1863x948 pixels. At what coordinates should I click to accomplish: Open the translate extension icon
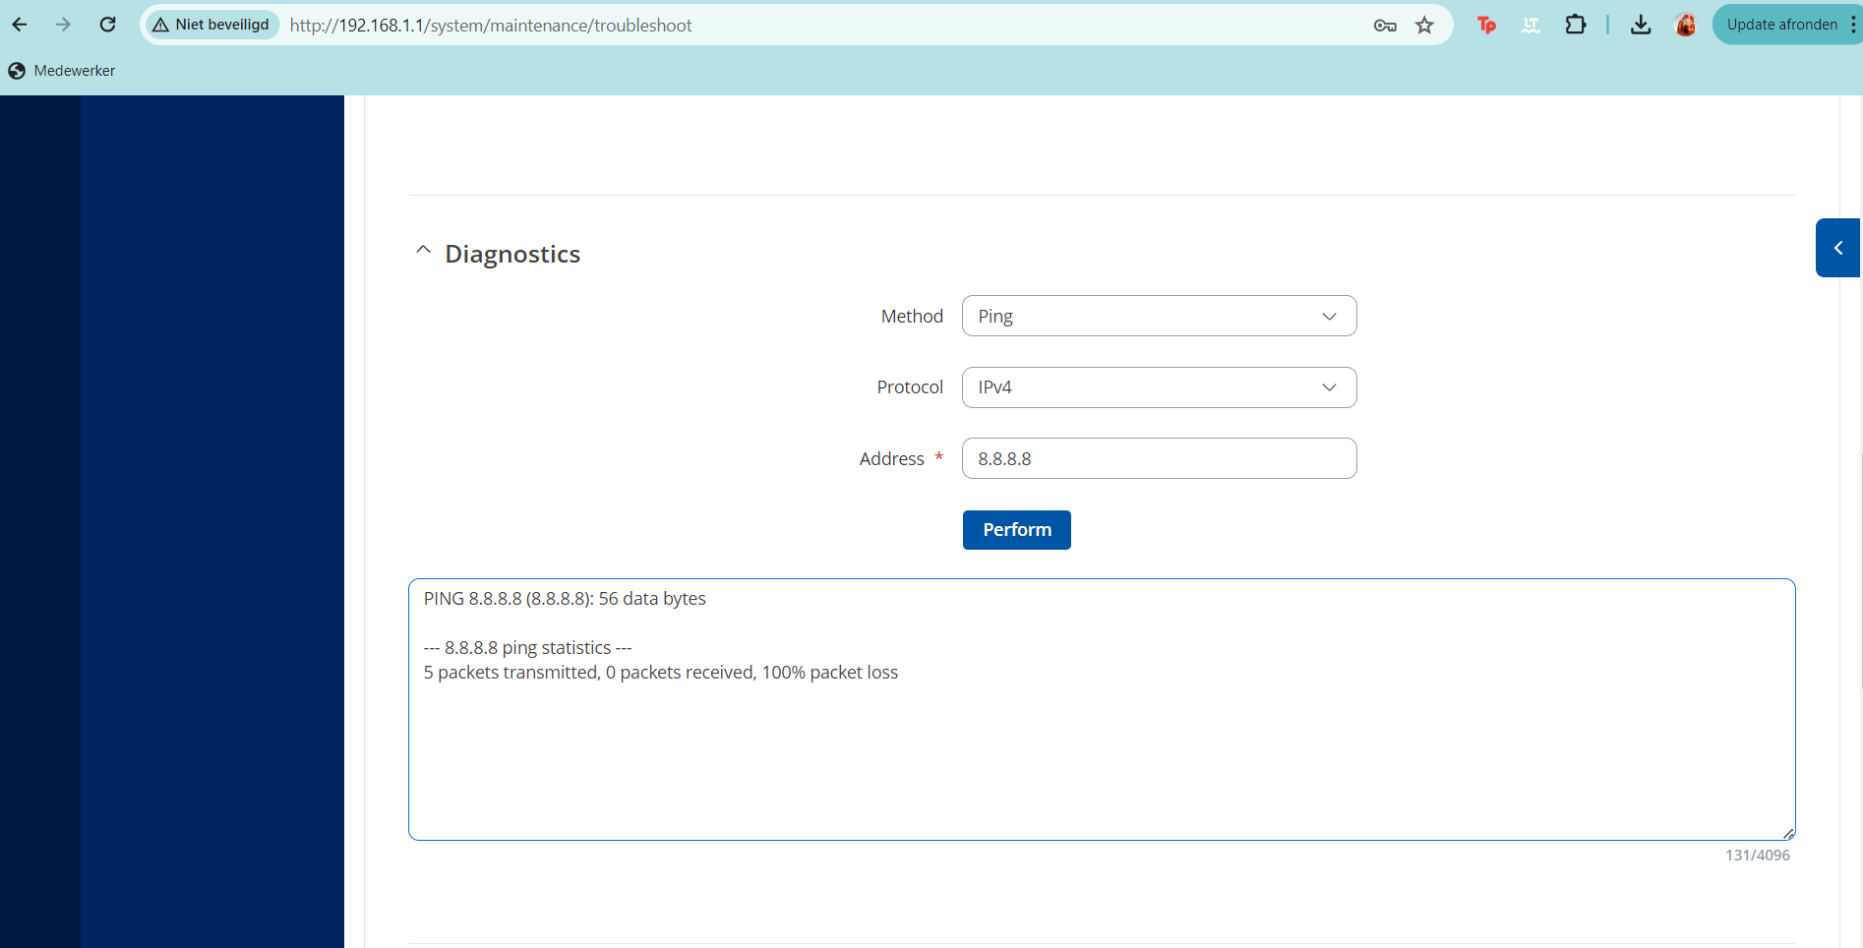(x=1532, y=26)
